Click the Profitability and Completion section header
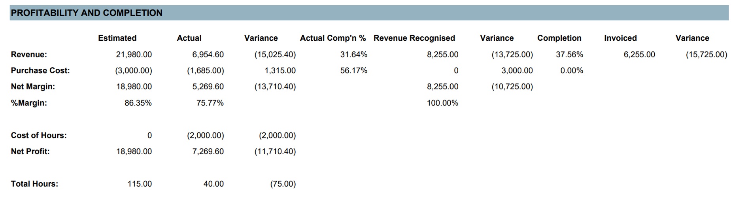The width and height of the screenshot is (731, 206). (87, 13)
